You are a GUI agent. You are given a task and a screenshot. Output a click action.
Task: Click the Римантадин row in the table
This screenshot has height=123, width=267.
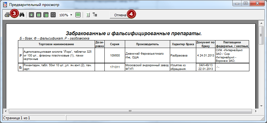(x=133, y=67)
